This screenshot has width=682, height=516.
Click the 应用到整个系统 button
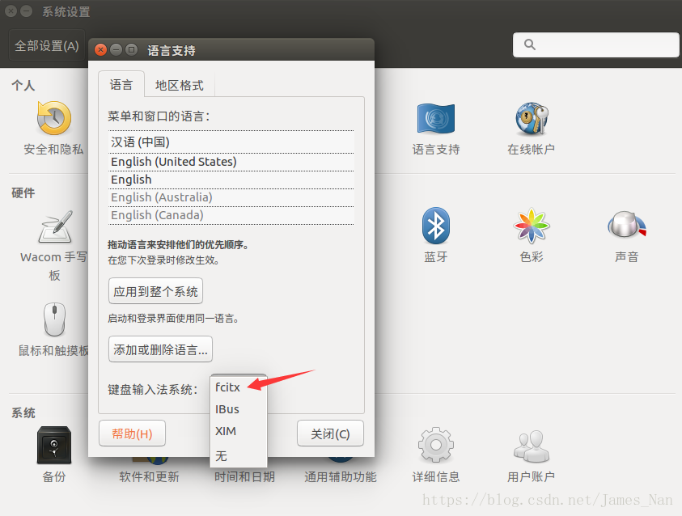(x=155, y=291)
